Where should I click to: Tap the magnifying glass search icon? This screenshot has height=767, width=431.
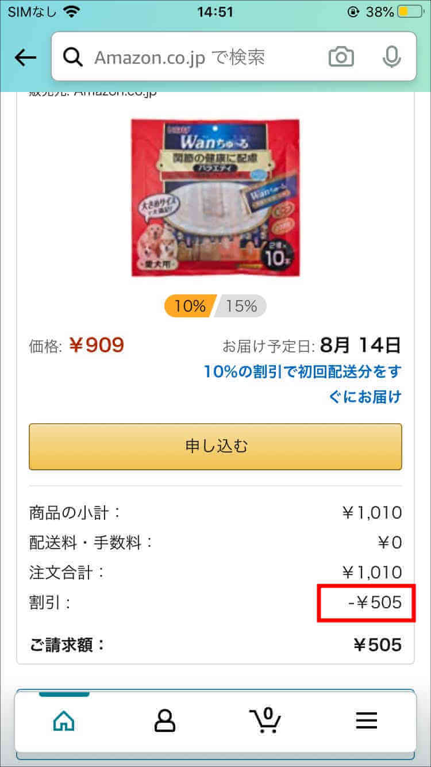[73, 57]
